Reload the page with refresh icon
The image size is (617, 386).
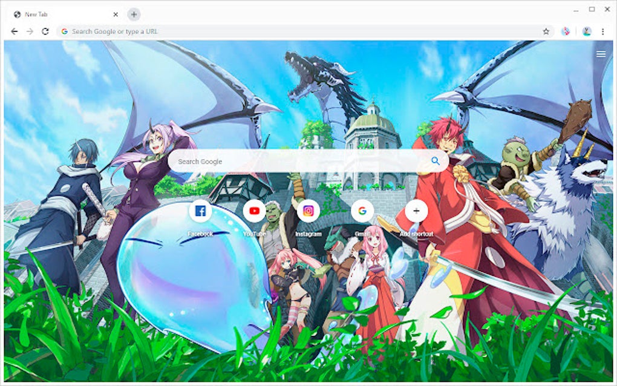coord(45,31)
